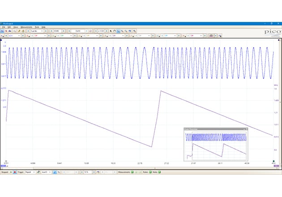Click the Home/reset view icon
The width and height of the screenshot is (282, 197).
23,31
